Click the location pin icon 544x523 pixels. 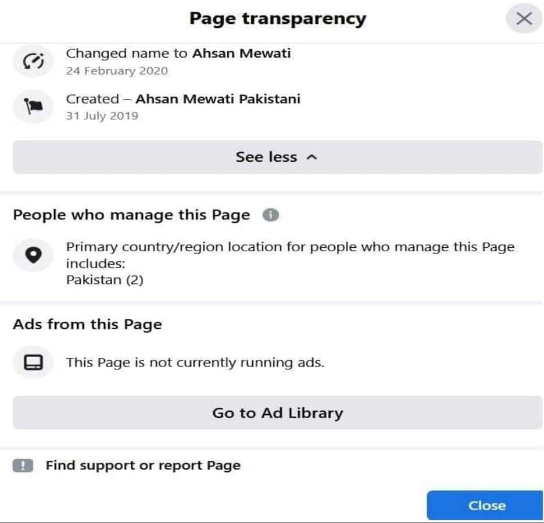point(33,255)
